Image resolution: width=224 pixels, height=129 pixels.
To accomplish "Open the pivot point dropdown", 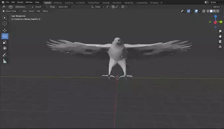I will click(x=108, y=7).
